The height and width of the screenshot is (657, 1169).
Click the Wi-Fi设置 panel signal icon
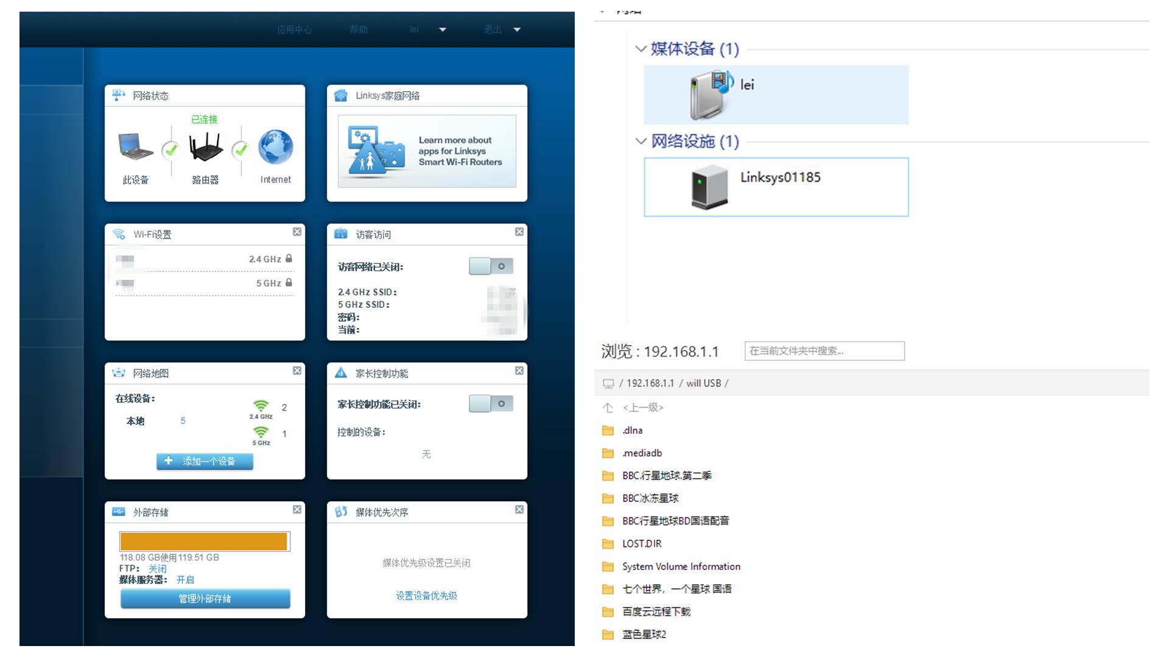pos(119,234)
